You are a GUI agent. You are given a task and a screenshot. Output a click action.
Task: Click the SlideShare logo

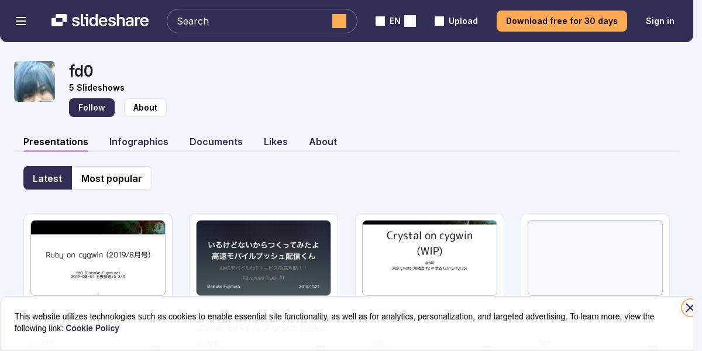(100, 20)
